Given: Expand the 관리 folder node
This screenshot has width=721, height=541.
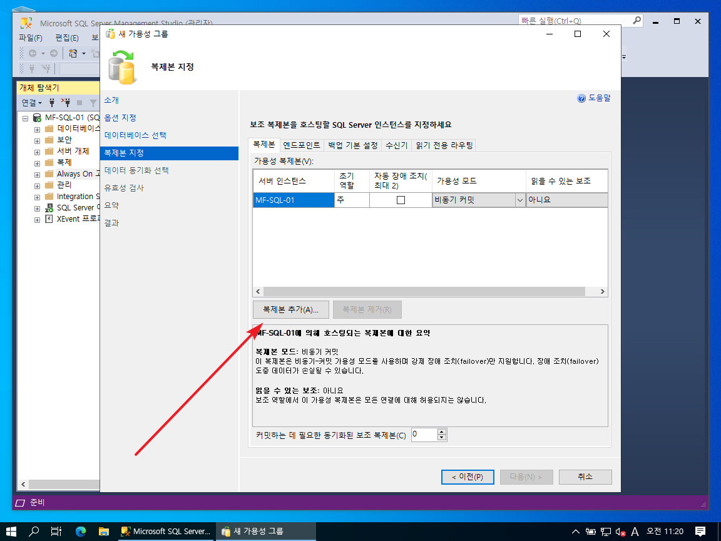Looking at the screenshot, I should coord(38,185).
